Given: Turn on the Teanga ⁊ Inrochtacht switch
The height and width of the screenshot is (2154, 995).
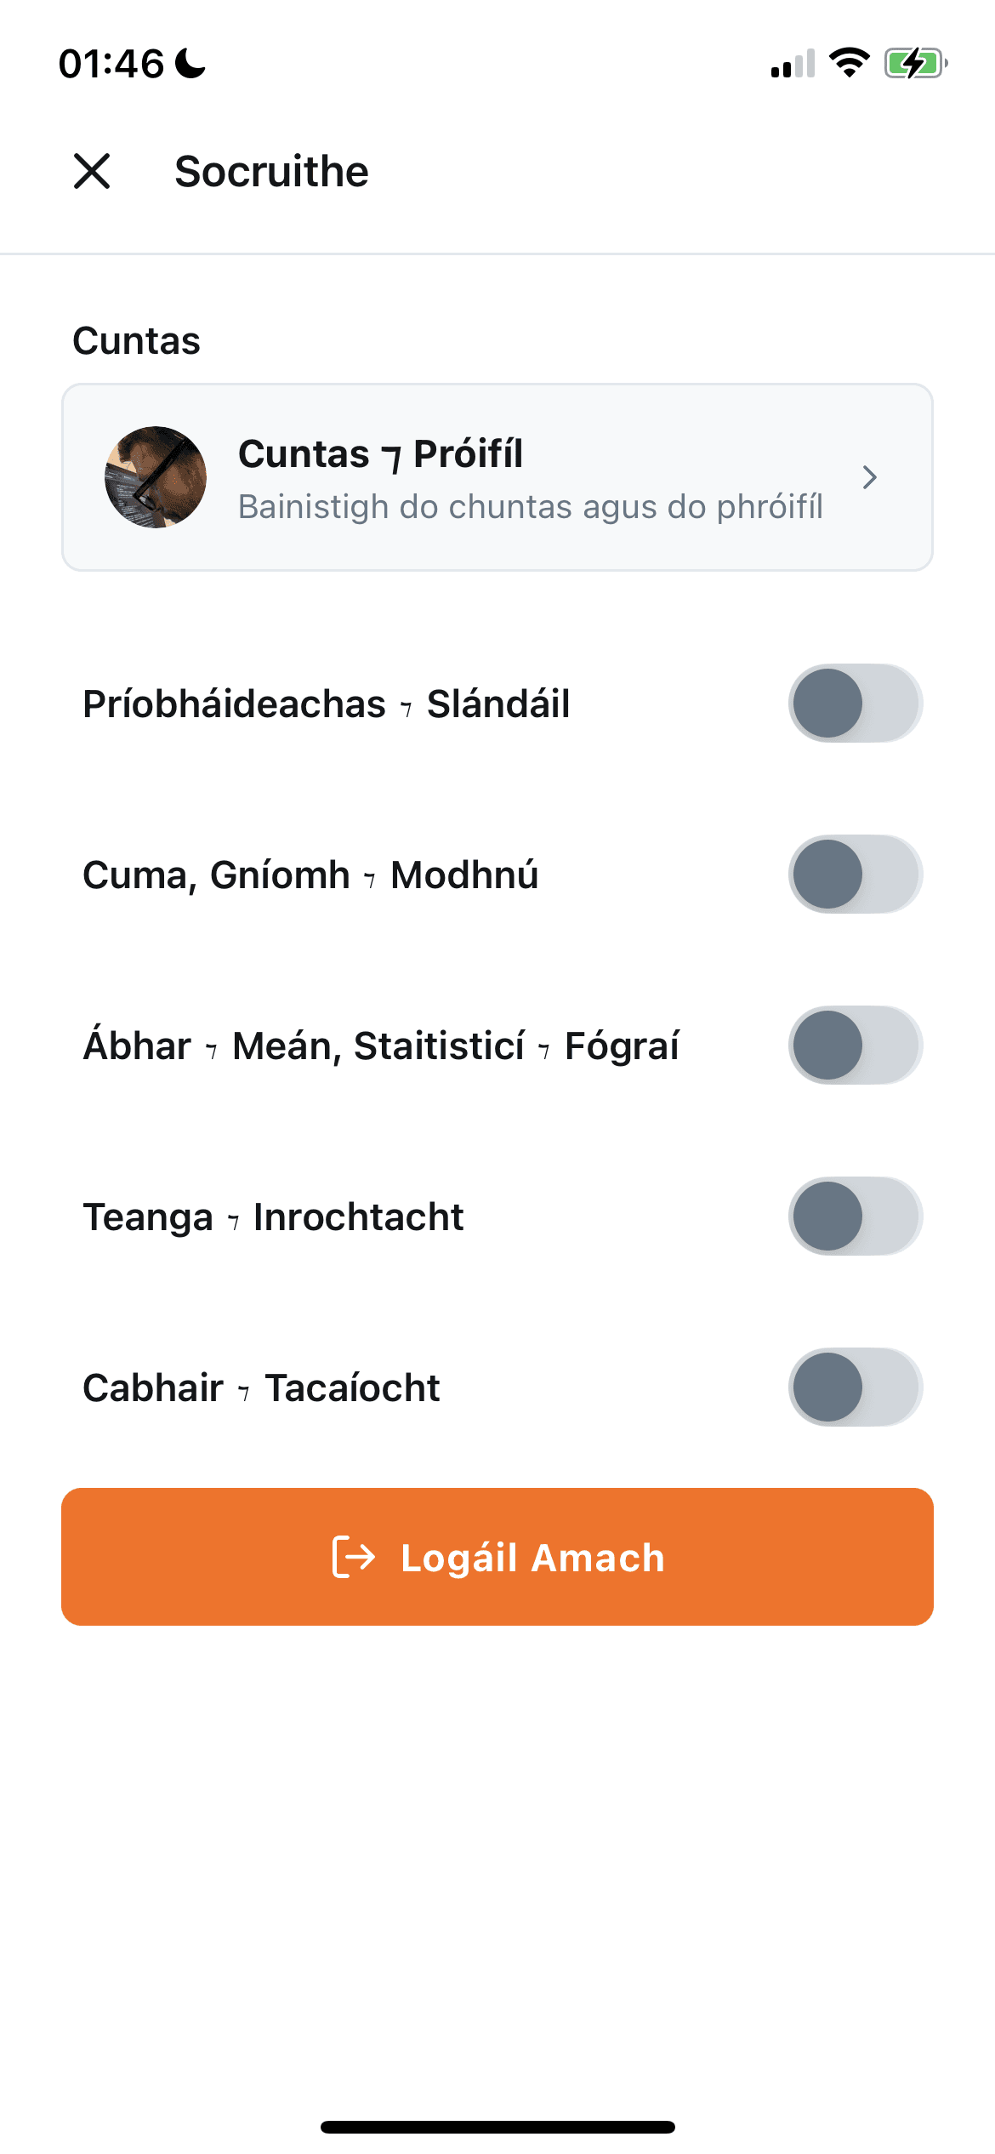Looking at the screenshot, I should (856, 1217).
